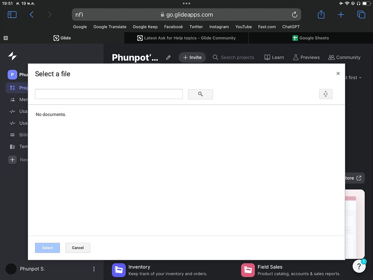Click the Glide lightning bolt logo
The image size is (373, 280).
pos(12,56)
